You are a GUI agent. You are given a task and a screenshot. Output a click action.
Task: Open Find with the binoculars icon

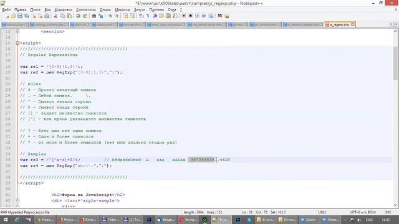tap(94, 16)
